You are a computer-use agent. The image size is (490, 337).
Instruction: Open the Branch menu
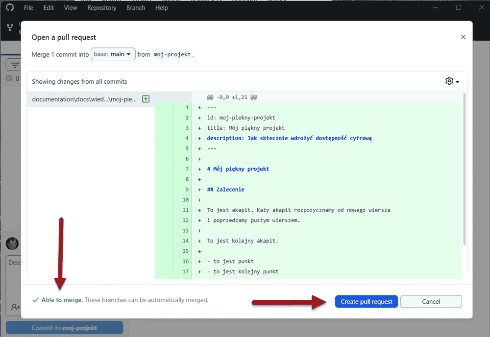[136, 8]
